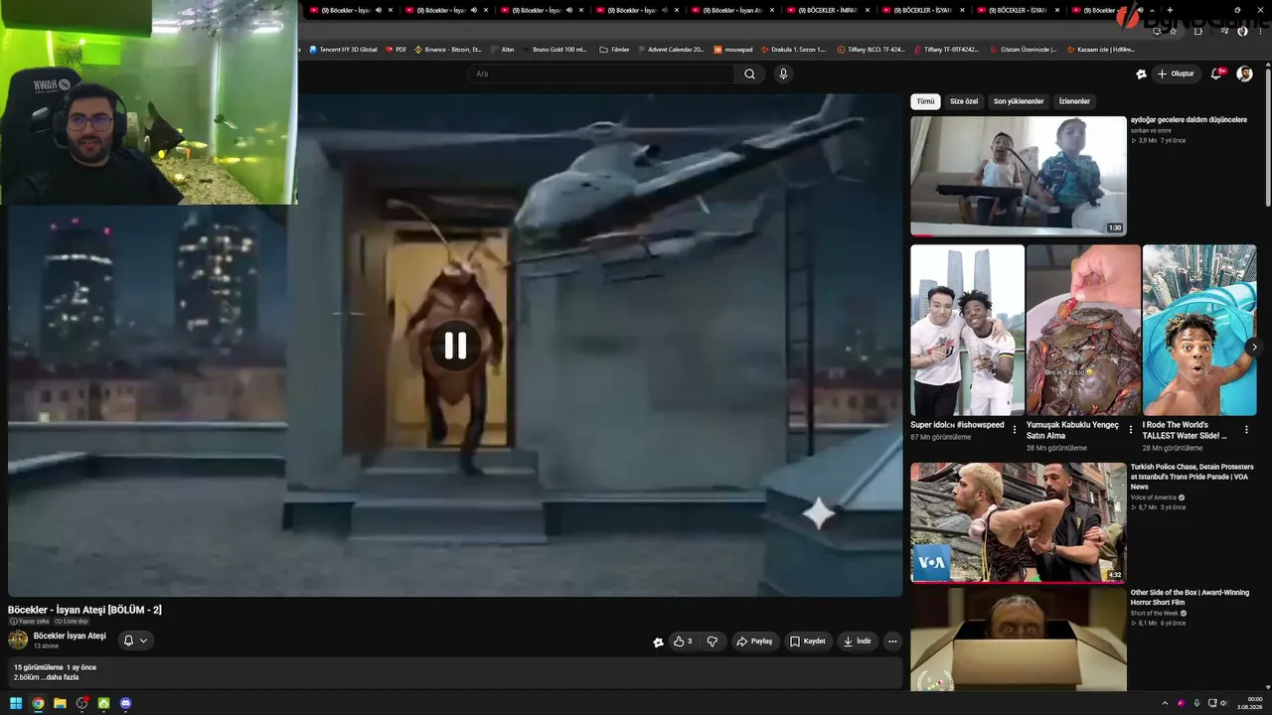This screenshot has height=715, width=1272.
Task: Open File Explorer from the taskbar
Action: pos(60,703)
